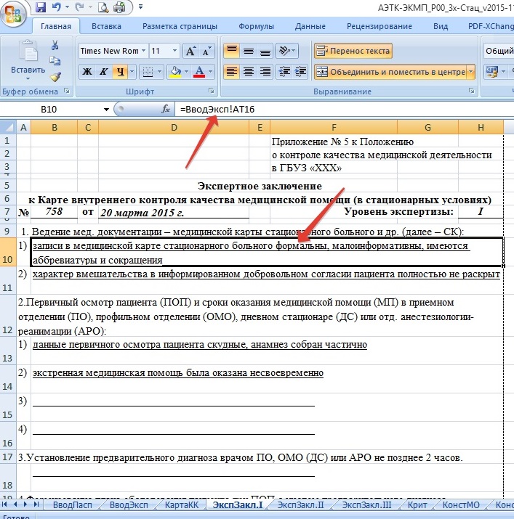The width and height of the screenshot is (514, 519).
Task: Click the Name Box showing B10
Action: (49, 109)
